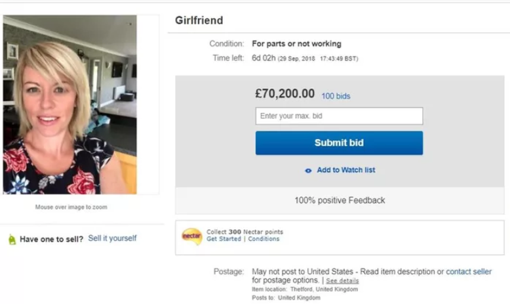
Task: Click the green tag icon beside Have one to sell
Action: tap(12, 240)
